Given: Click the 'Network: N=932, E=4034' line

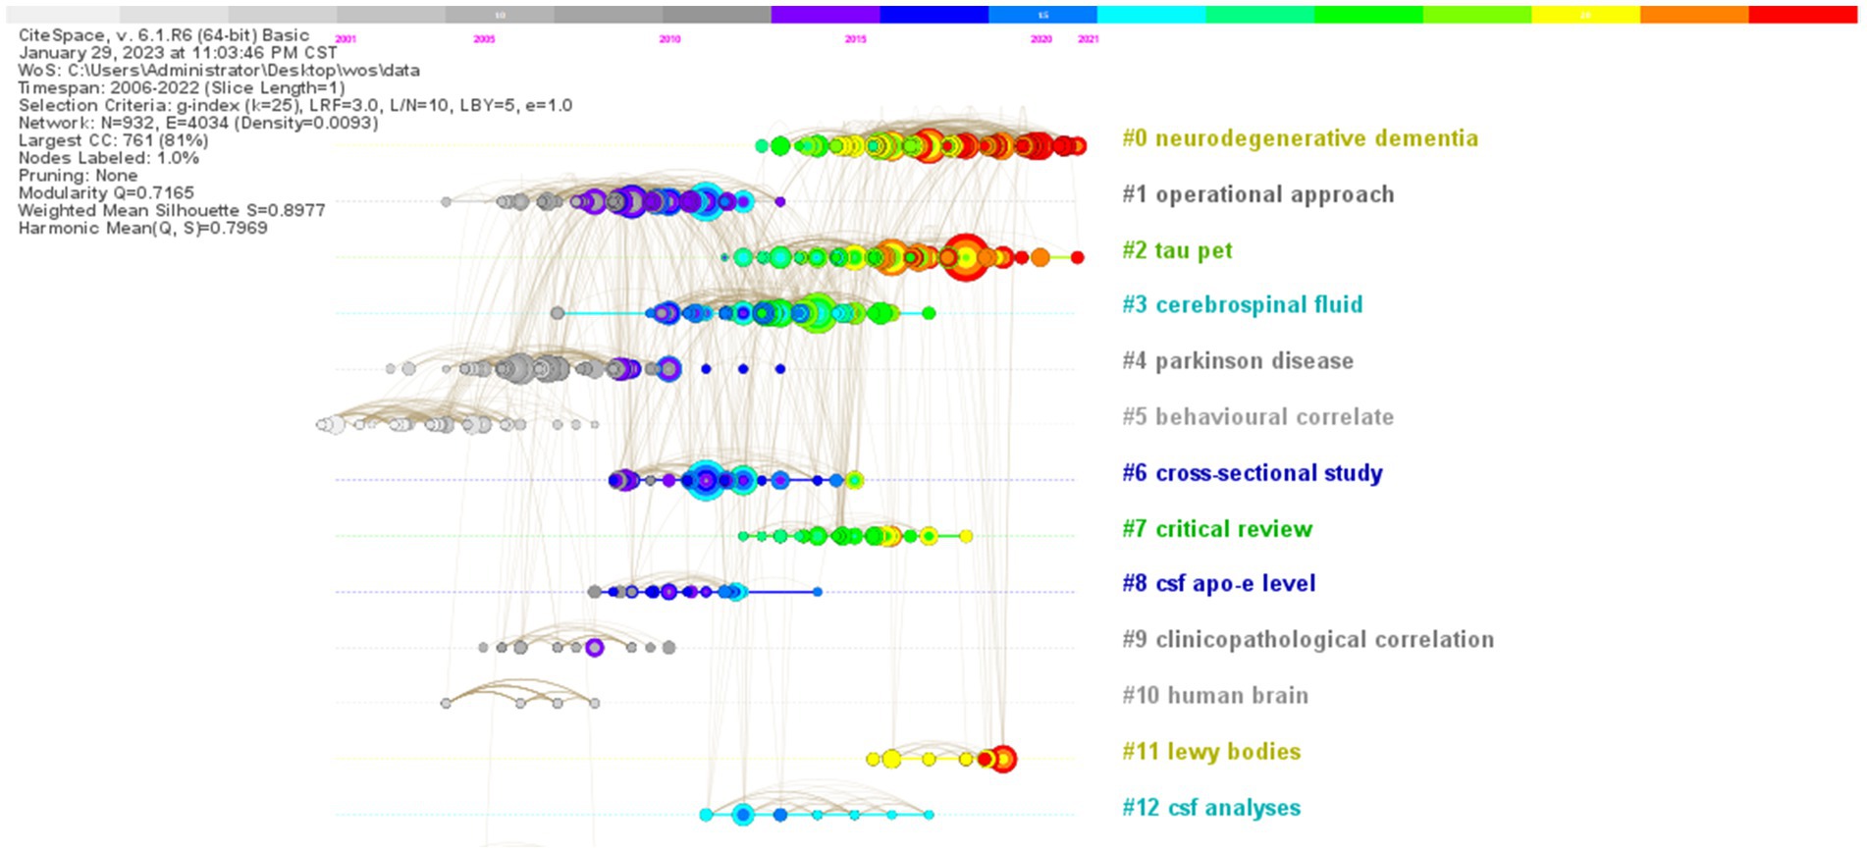Looking at the screenshot, I should point(198,123).
